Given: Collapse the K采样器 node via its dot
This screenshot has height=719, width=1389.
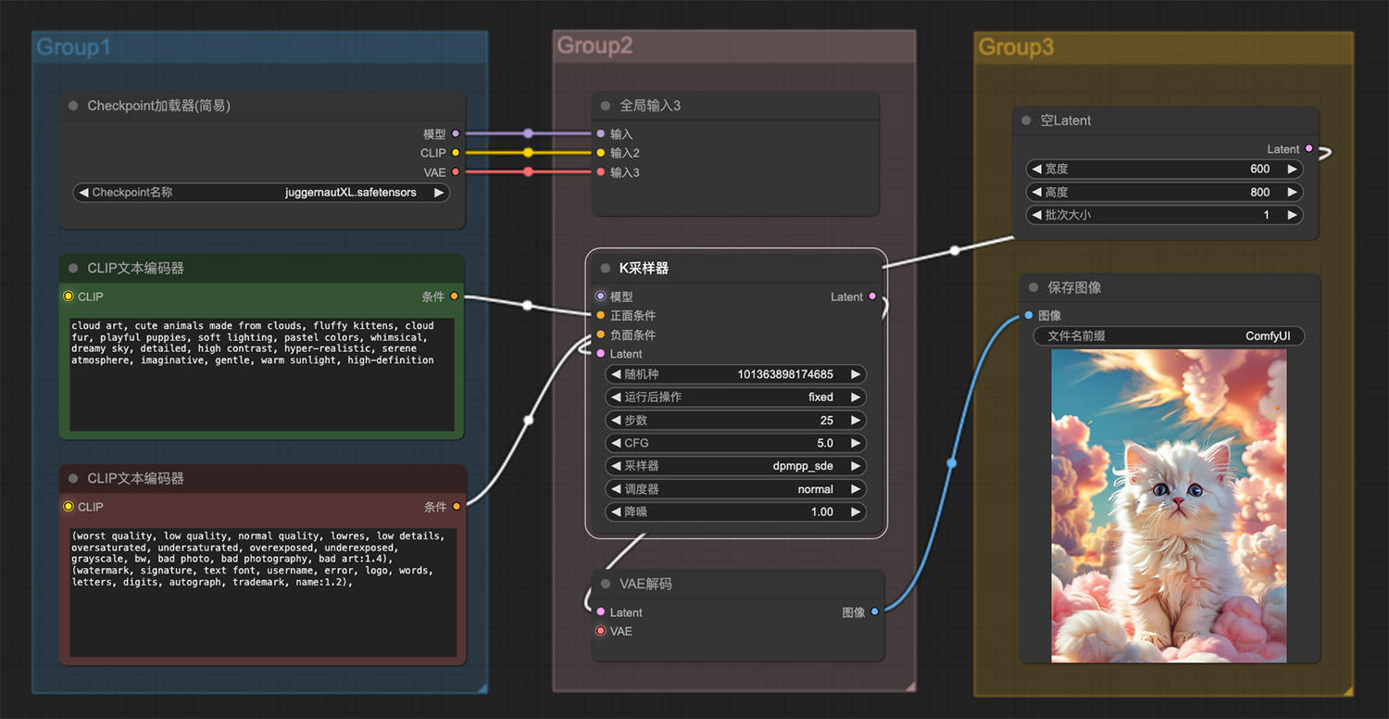Looking at the screenshot, I should click(606, 268).
